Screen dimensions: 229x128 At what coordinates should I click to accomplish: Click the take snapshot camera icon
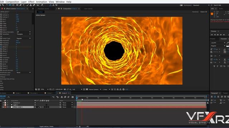pos(65,89)
